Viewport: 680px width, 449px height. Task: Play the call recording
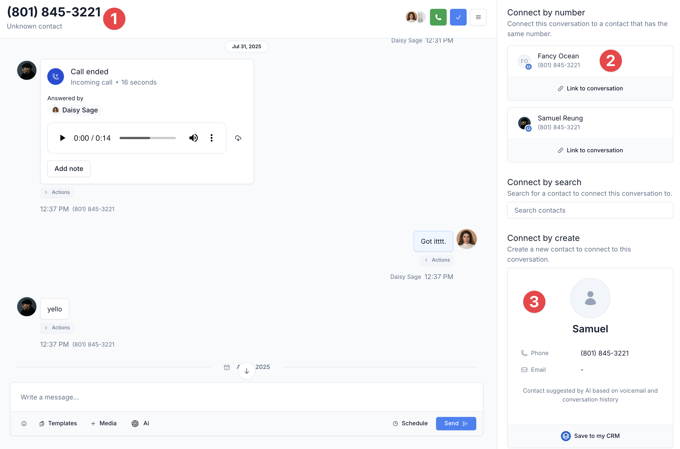(62, 138)
